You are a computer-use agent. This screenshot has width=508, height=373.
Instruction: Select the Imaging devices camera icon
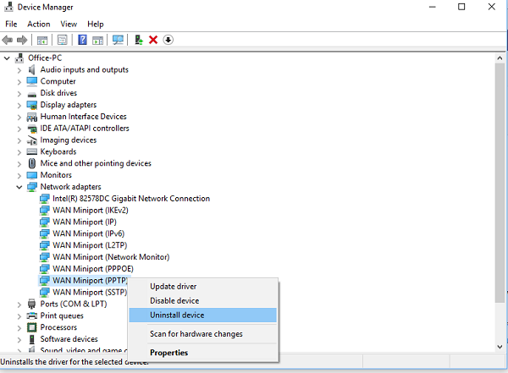[32, 140]
